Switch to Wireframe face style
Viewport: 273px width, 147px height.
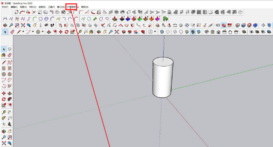point(175,32)
